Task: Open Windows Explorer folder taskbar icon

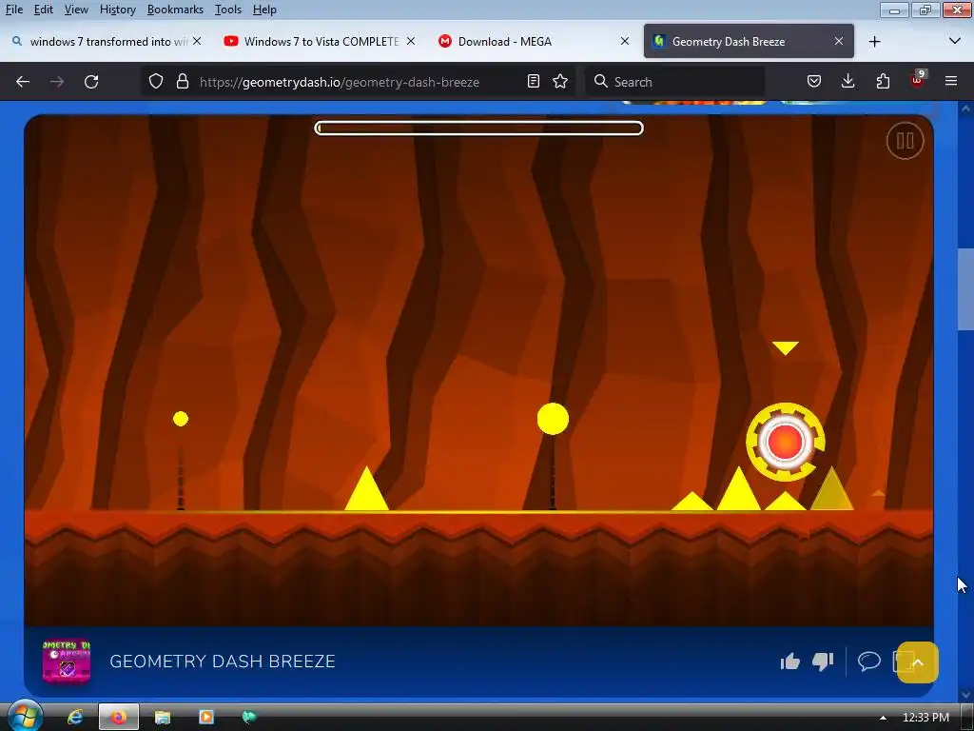Action: coord(162,718)
